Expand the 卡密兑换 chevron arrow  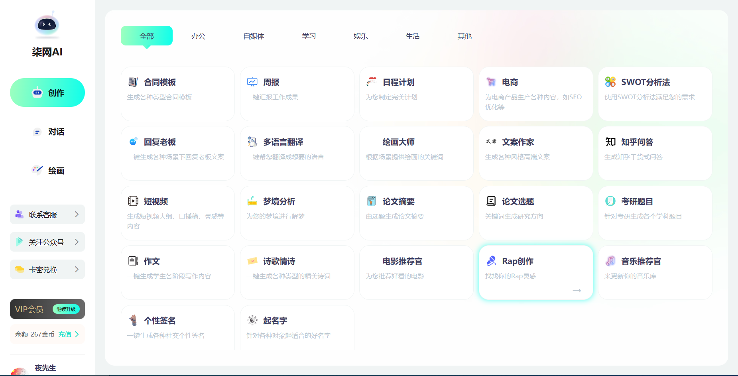[x=77, y=270]
